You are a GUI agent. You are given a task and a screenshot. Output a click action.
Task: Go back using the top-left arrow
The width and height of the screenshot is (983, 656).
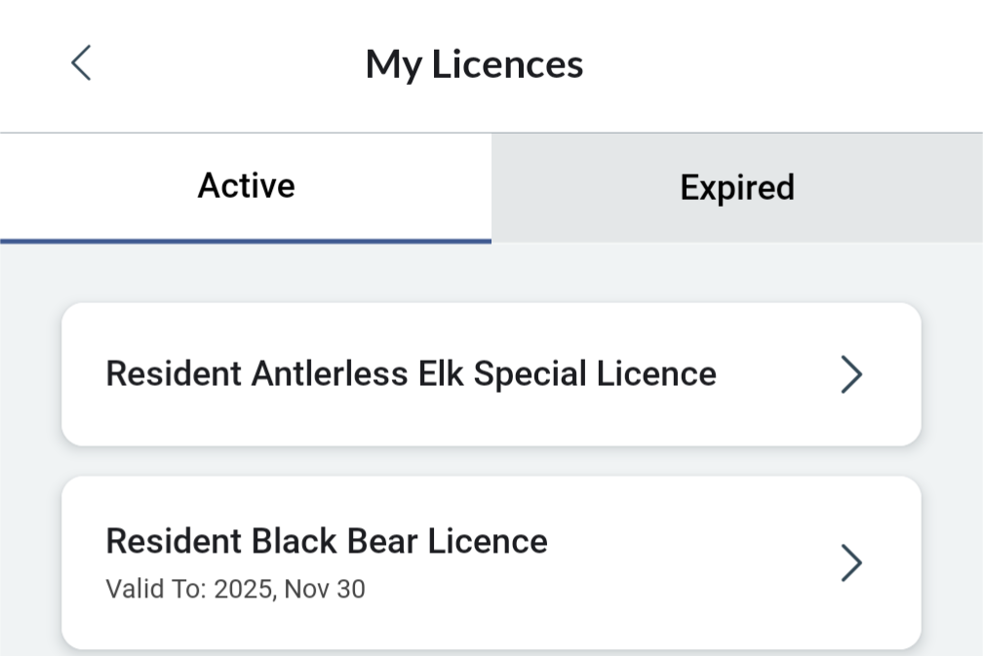pos(81,63)
